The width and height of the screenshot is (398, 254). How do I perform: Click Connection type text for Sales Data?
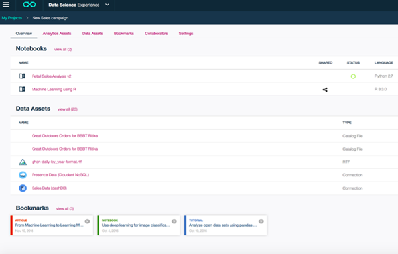click(352, 188)
